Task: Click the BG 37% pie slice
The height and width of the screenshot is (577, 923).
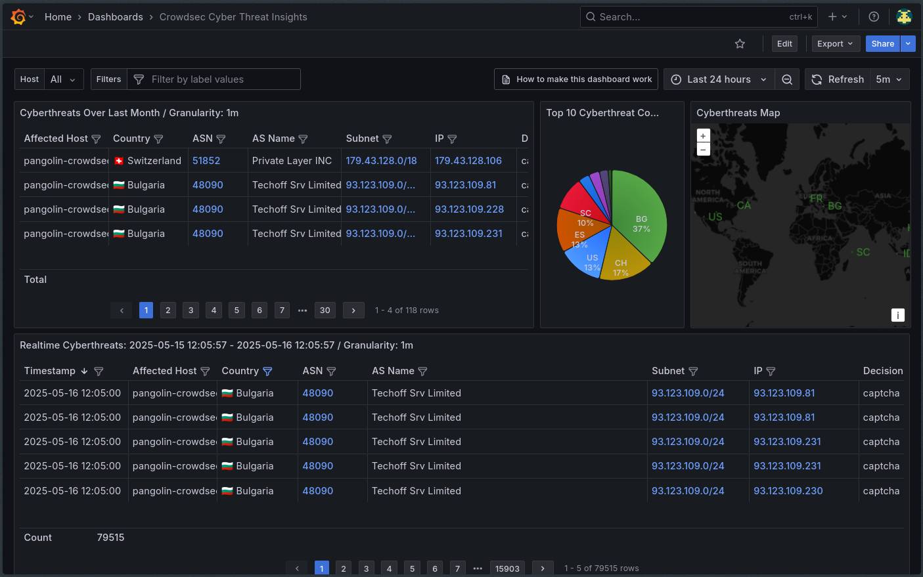Action: click(640, 217)
